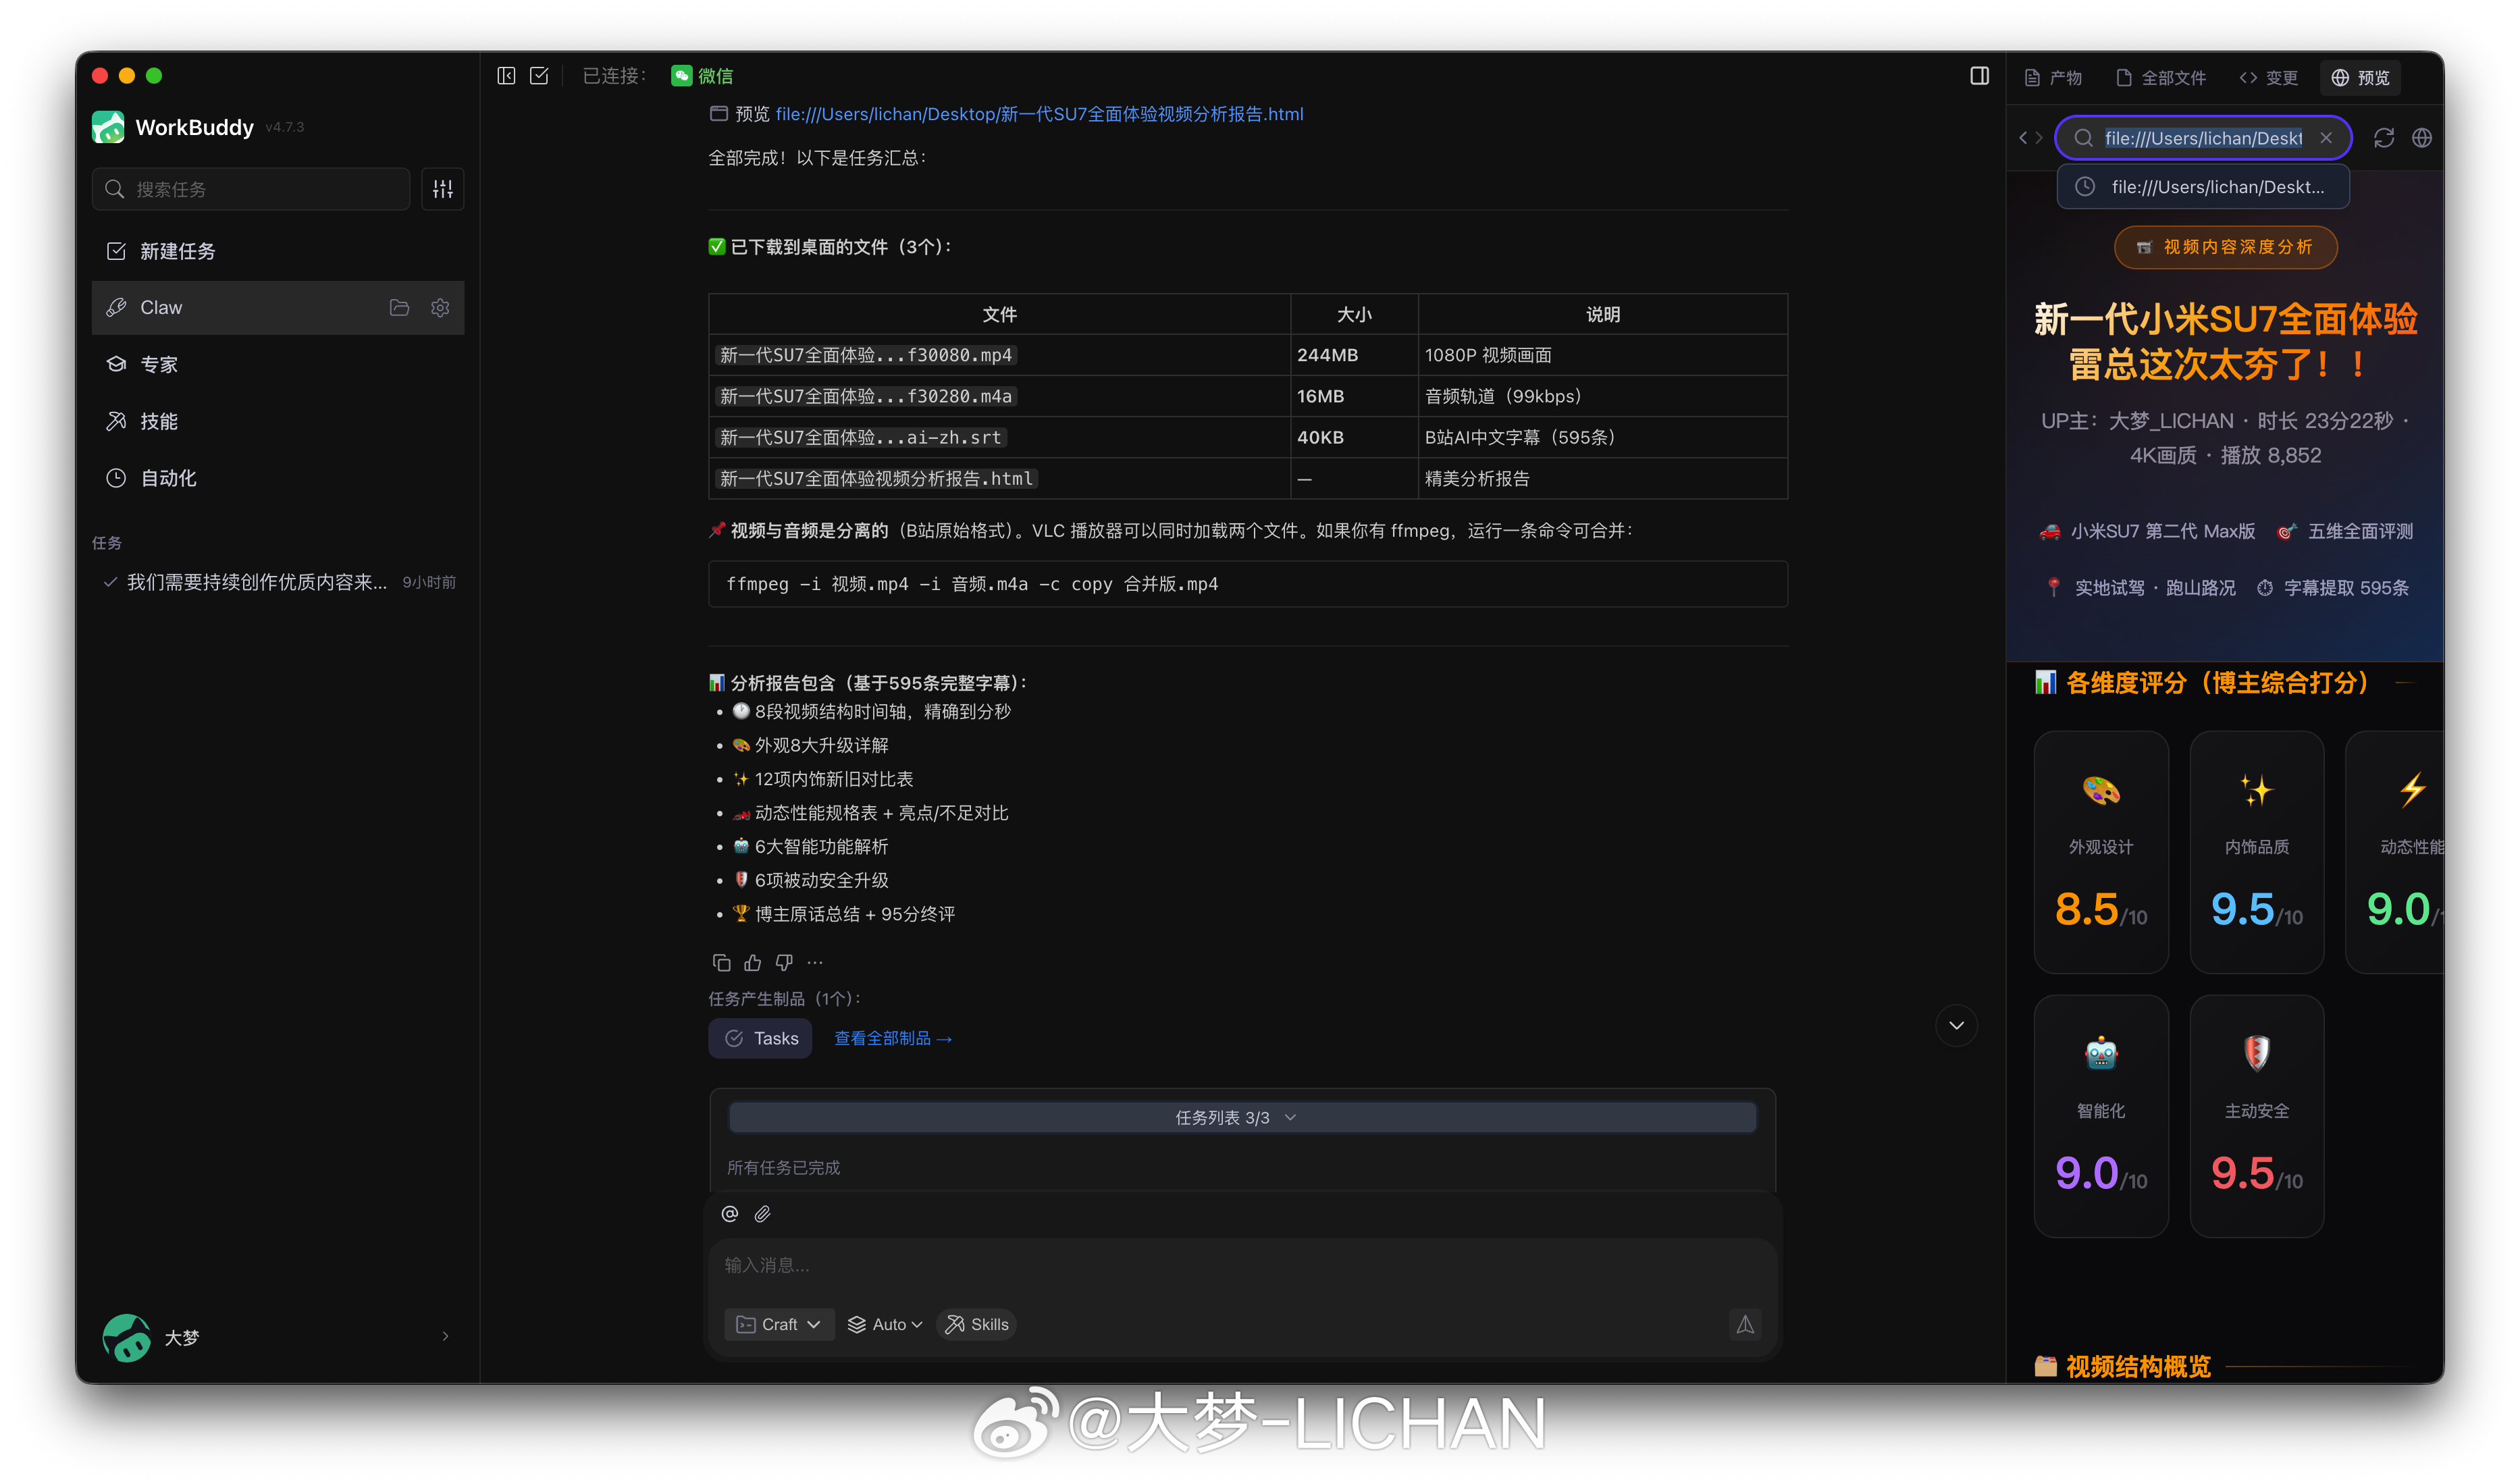Open preview in external browser globe icon
2520x1484 pixels.
pyautogui.click(x=2421, y=138)
